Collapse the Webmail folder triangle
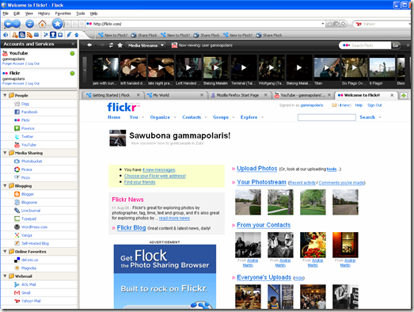 point(5,276)
